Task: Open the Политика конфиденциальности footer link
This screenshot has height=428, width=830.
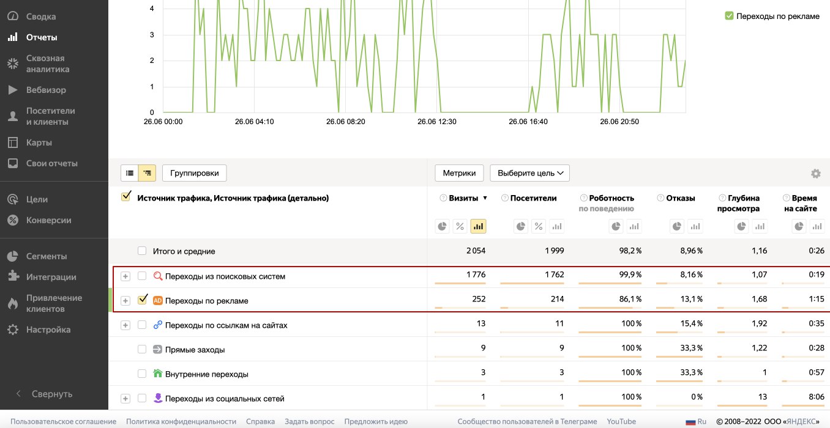Action: [x=181, y=421]
